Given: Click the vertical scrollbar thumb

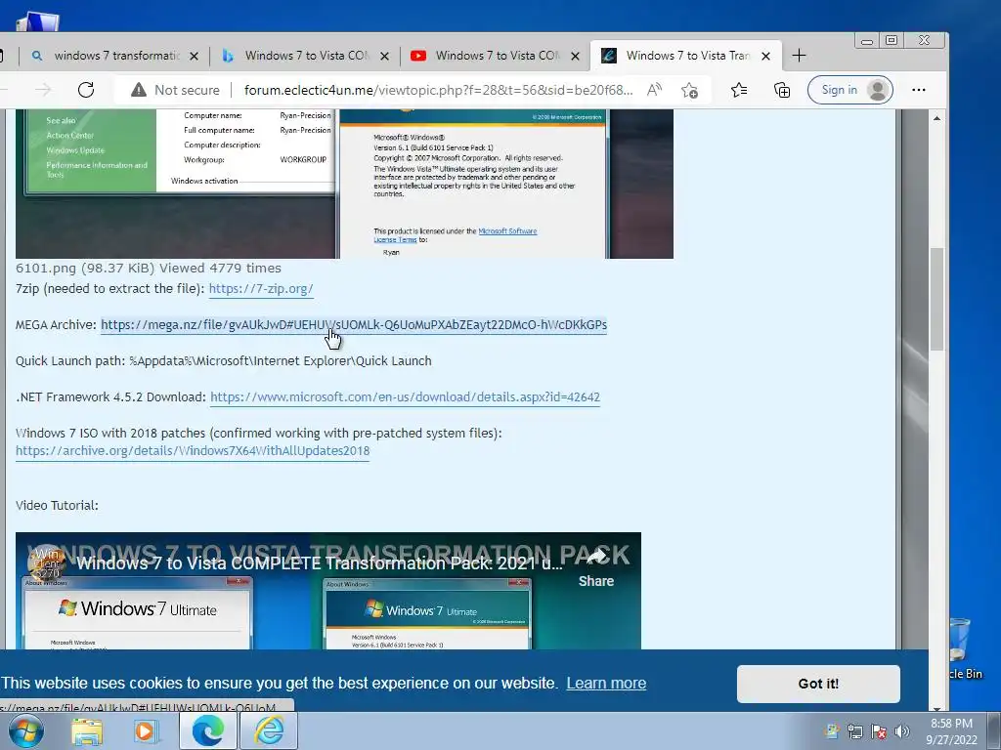Looking at the screenshot, I should tap(936, 299).
